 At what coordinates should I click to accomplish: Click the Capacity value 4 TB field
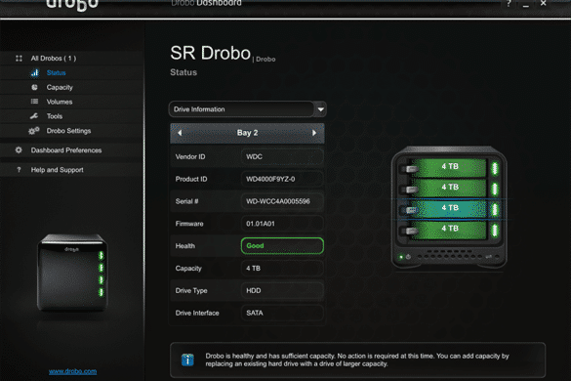point(282,269)
